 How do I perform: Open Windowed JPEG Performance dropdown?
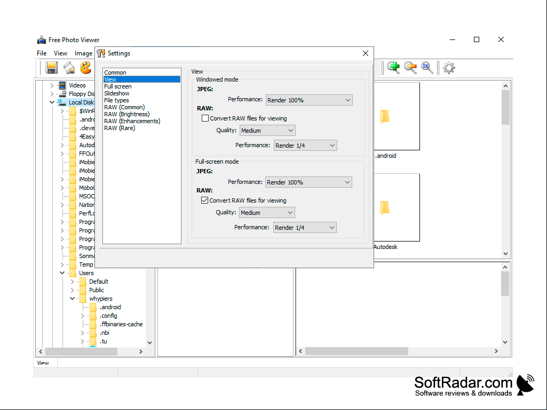pyautogui.click(x=309, y=100)
